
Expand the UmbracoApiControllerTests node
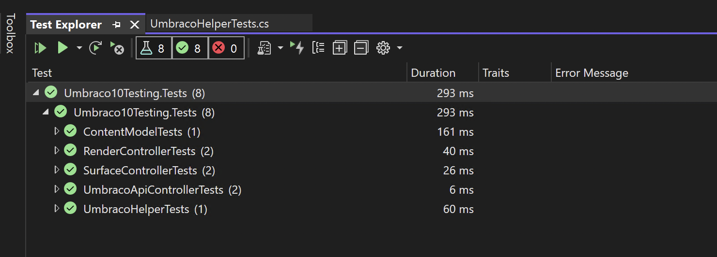coord(57,189)
